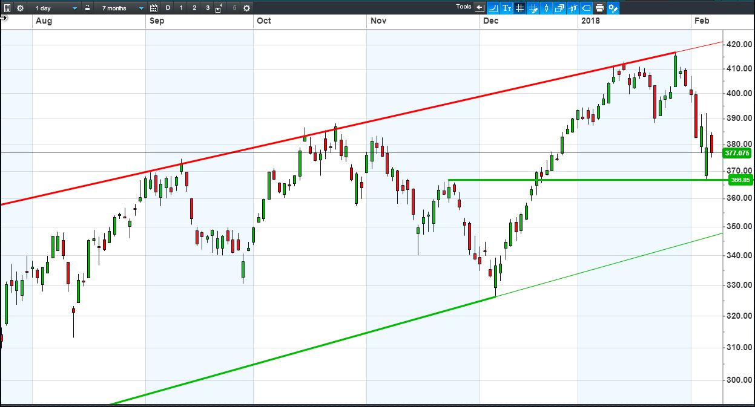
Task: Select the D default layout button
Action: tap(168, 8)
